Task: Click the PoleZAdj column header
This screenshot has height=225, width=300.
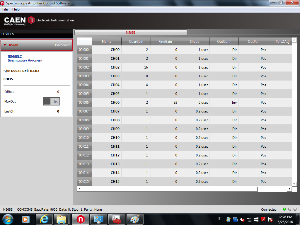Action: point(280,42)
